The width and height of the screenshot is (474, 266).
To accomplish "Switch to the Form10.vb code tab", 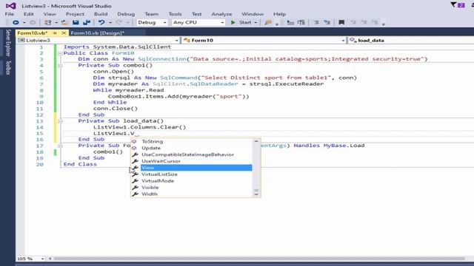I will [33, 33].
